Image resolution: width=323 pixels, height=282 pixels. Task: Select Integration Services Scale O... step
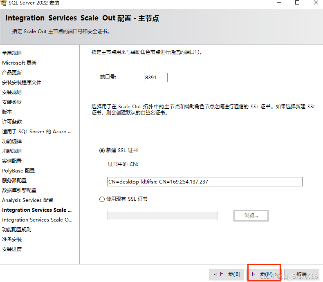coord(37,219)
